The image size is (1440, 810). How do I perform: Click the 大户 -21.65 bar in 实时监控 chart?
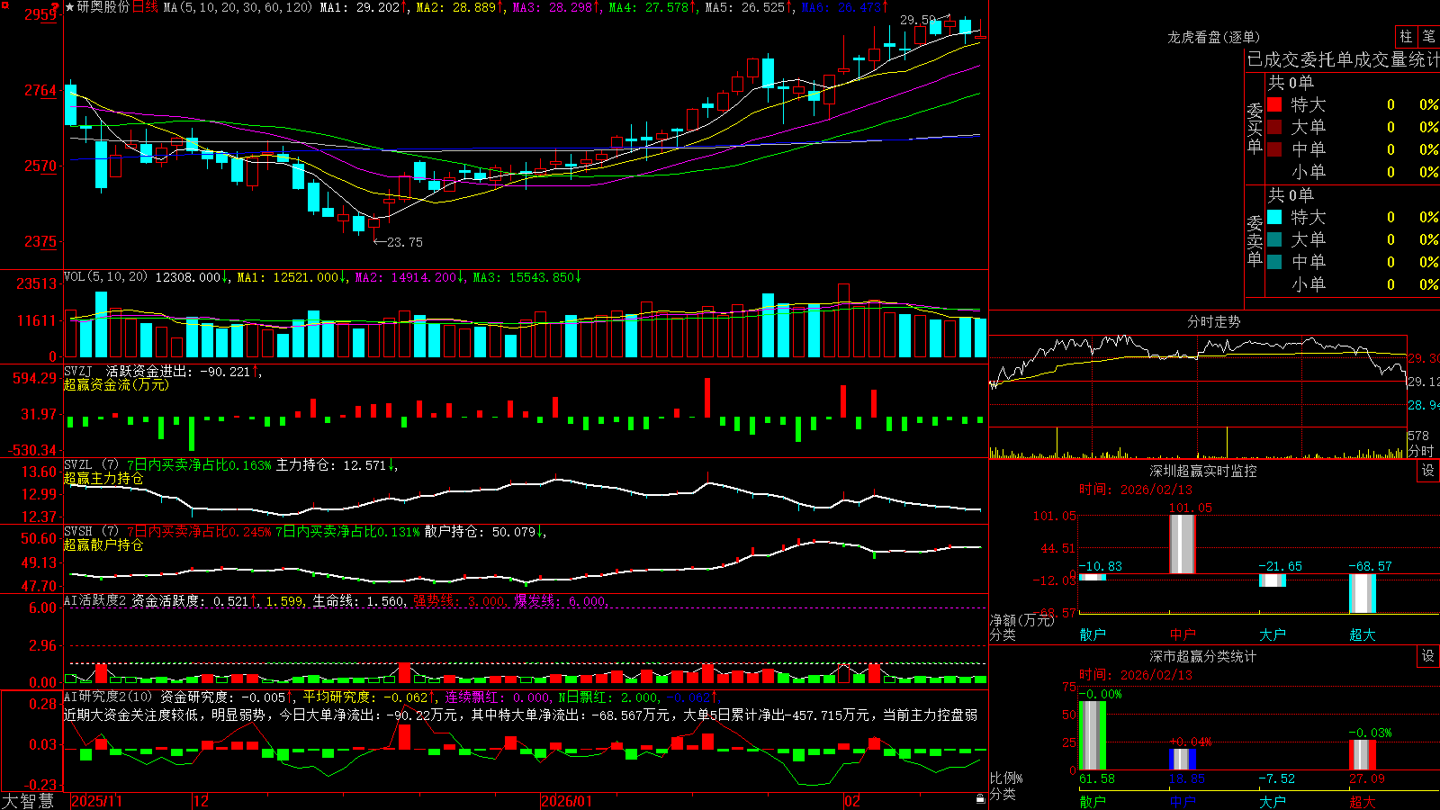click(x=1273, y=580)
